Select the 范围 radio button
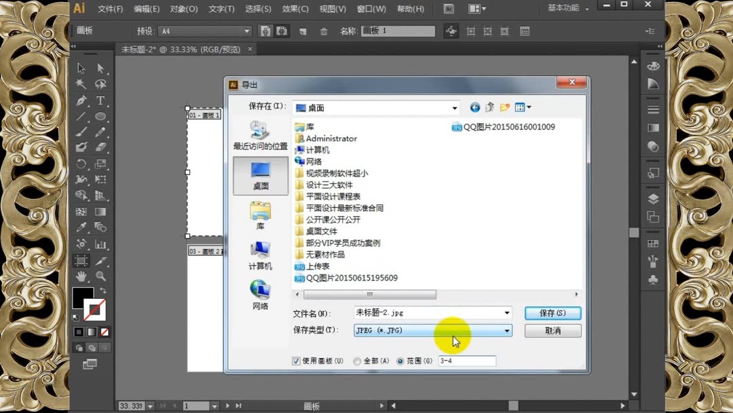Viewport: 733px width, 413px height. click(x=400, y=361)
